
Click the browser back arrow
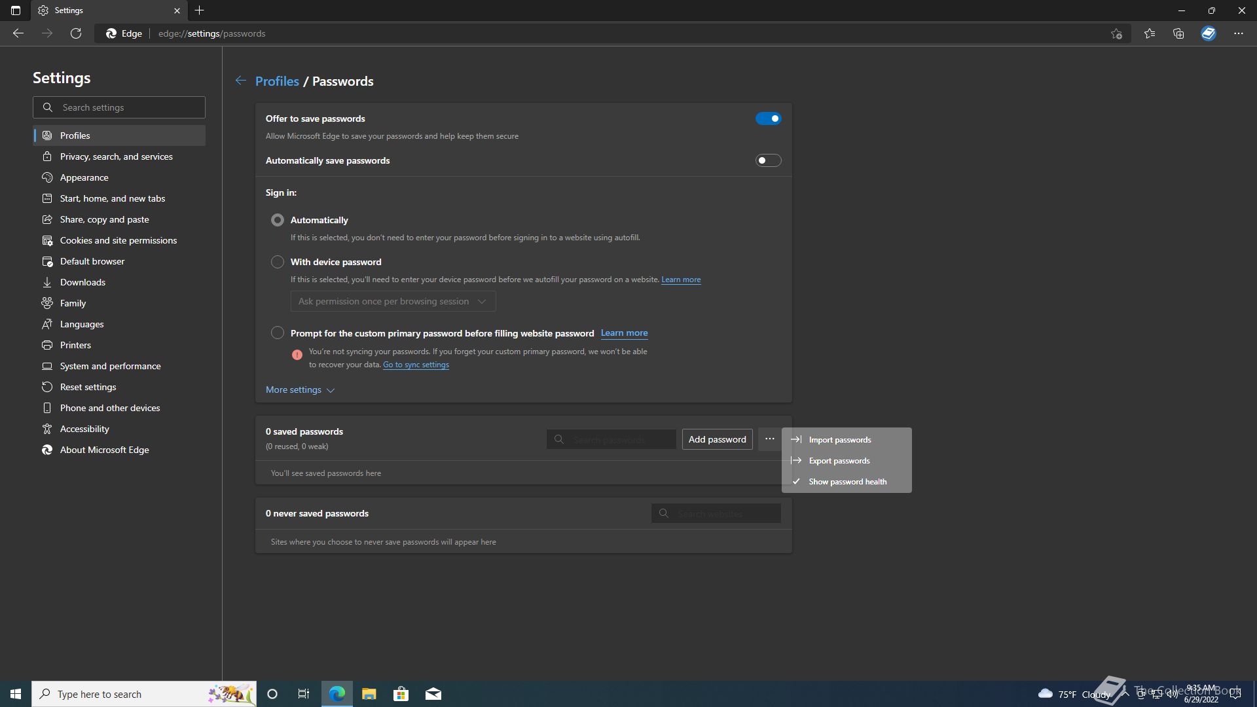click(18, 33)
